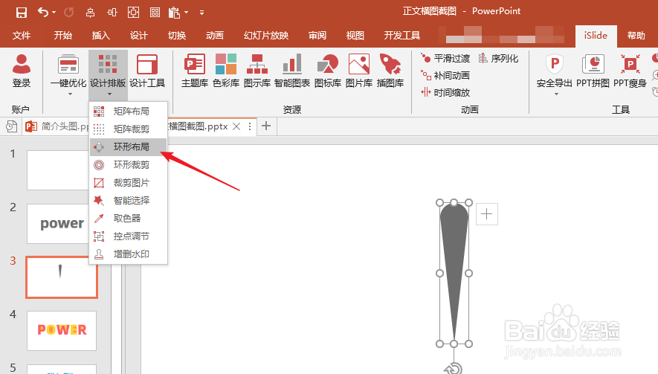Click the 一键优化 tool

click(68, 71)
